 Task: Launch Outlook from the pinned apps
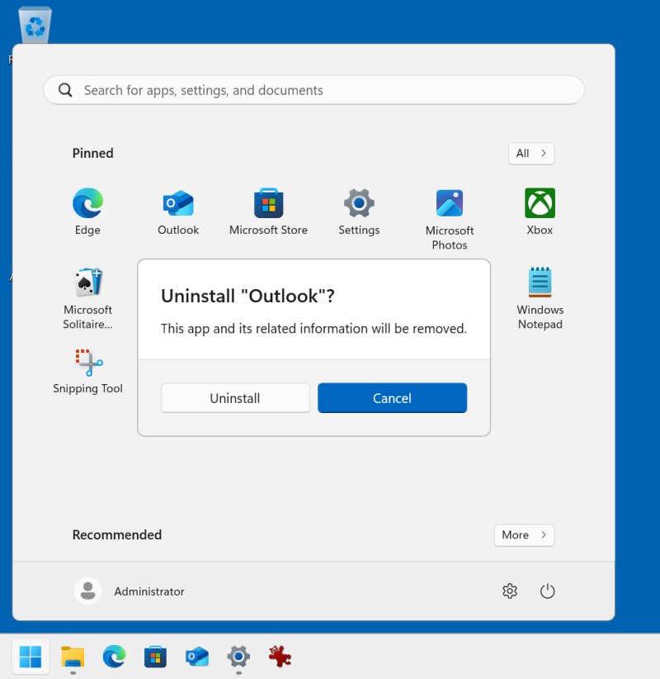coord(178,203)
